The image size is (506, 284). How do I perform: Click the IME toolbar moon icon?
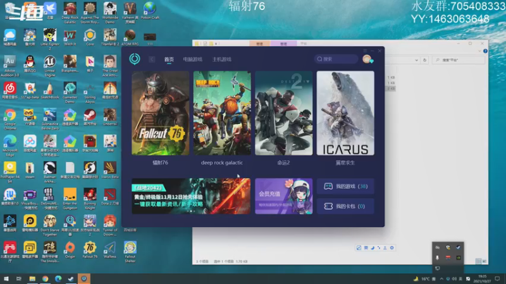pos(373,247)
